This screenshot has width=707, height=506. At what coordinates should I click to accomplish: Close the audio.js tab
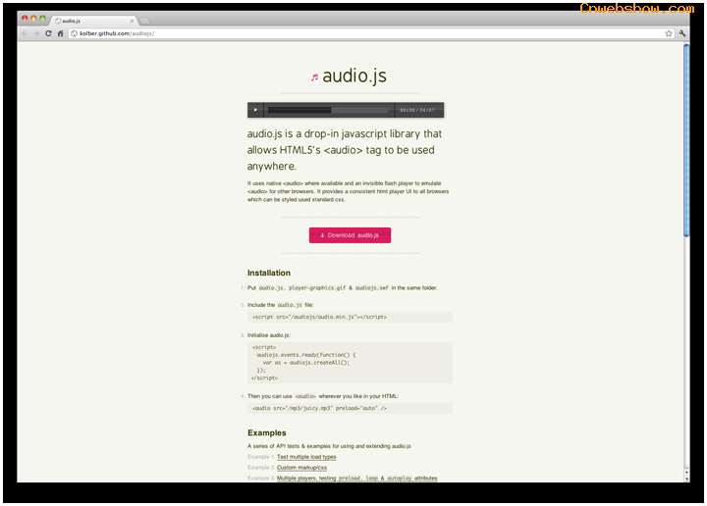(132, 21)
